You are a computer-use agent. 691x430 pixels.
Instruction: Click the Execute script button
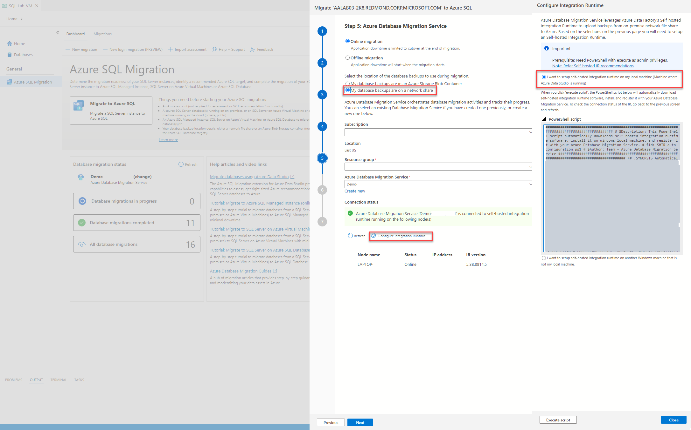[x=558, y=420]
